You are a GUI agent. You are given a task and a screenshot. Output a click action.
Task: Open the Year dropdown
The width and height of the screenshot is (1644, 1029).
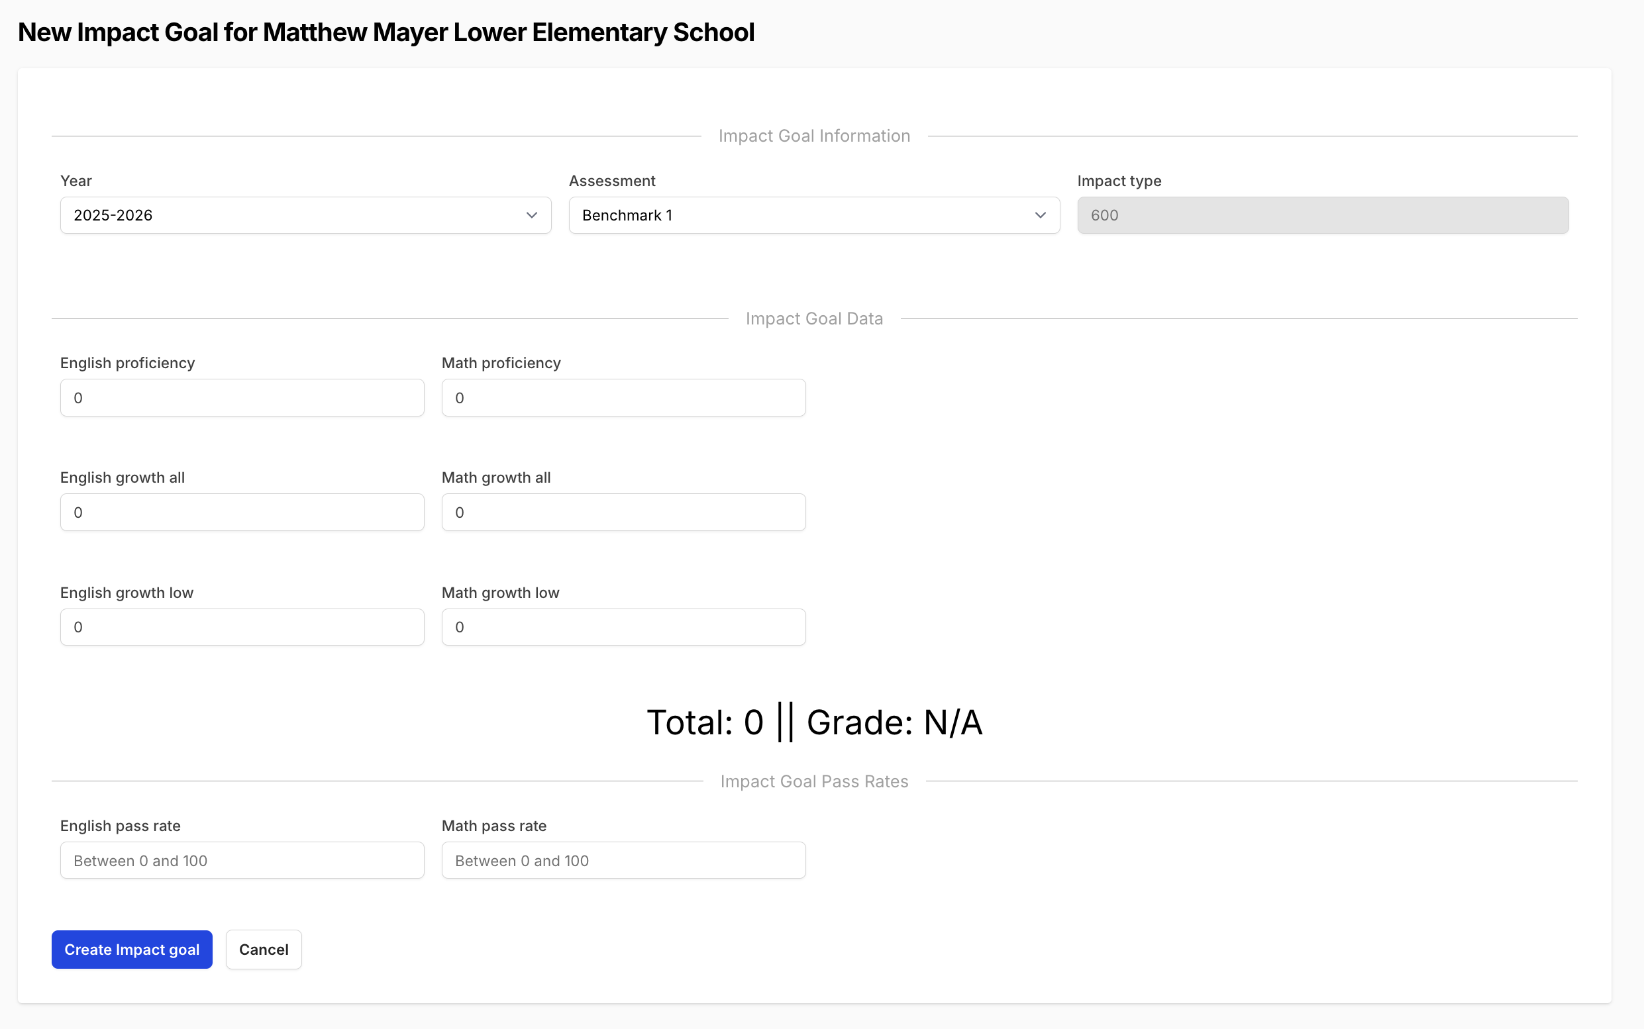pos(305,215)
